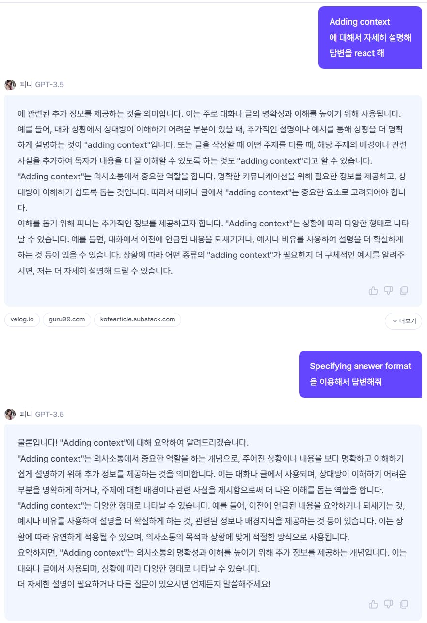Click the 피니 name above the second response
The height and width of the screenshot is (623, 427).
click(x=26, y=414)
